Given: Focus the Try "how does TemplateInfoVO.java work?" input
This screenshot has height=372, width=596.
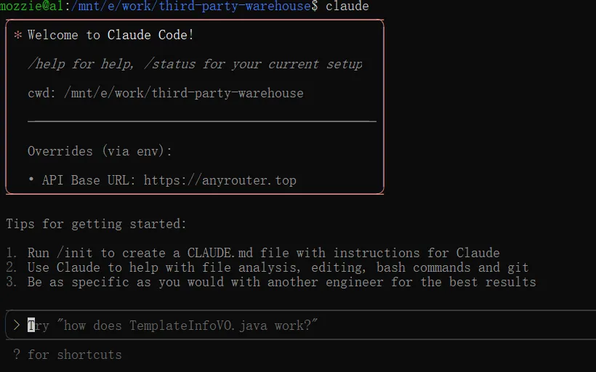Looking at the screenshot, I should click(x=300, y=325).
